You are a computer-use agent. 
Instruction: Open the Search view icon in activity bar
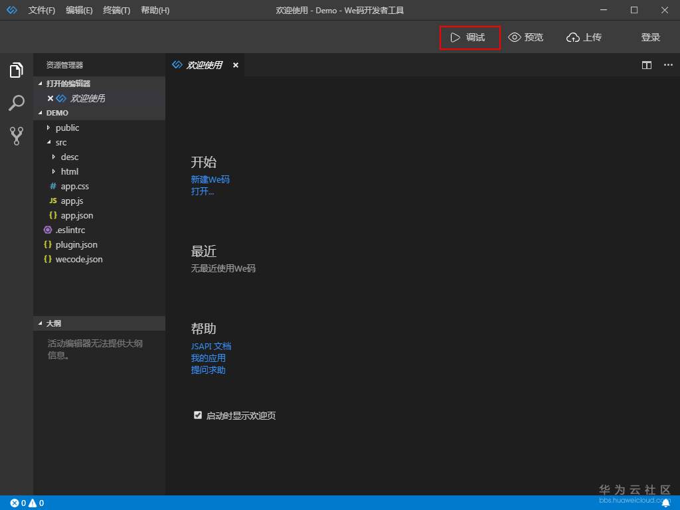pos(17,103)
